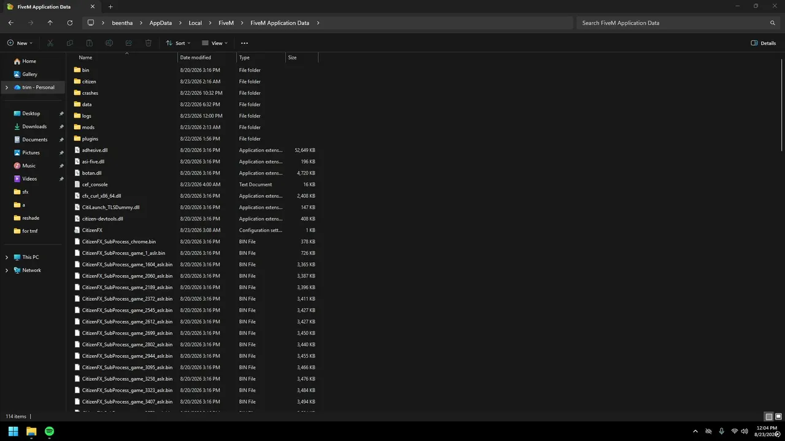Viewport: 785px width, 441px height.
Task: Expand the Network tree node
Action: point(7,270)
